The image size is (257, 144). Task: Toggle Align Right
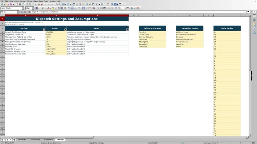pos(65,8)
